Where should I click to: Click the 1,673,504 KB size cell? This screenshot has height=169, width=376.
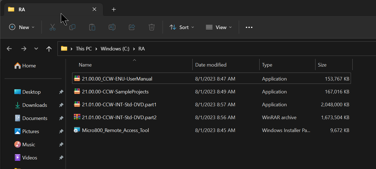pos(335,117)
